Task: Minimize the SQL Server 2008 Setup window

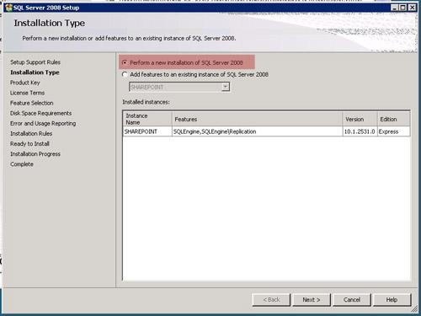Action: tap(395, 8)
